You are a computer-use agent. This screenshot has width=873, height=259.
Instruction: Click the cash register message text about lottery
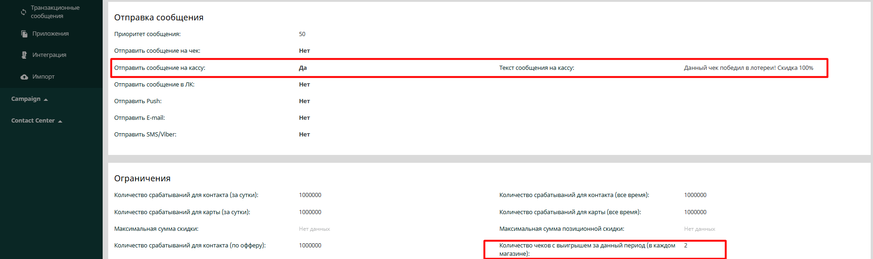tap(748, 68)
